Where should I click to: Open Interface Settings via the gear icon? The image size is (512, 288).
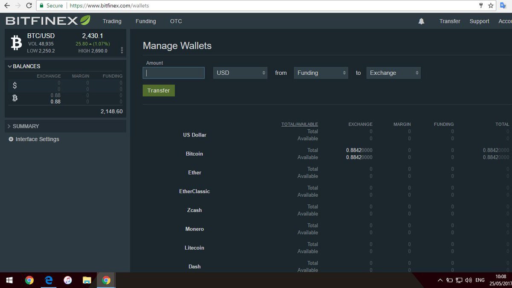pyautogui.click(x=11, y=139)
